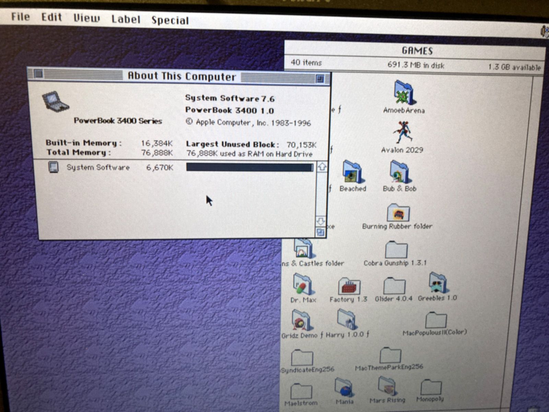Select the Cobra Gunship 1.3.1 folder
549x412 pixels.
tap(396, 249)
